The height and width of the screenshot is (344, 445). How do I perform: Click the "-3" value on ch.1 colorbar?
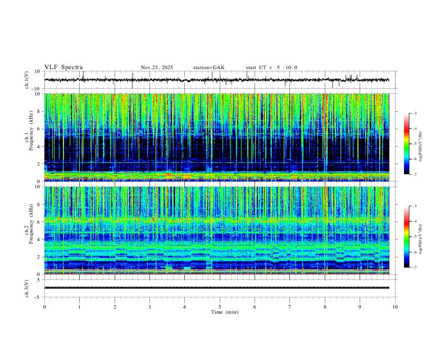click(x=414, y=113)
